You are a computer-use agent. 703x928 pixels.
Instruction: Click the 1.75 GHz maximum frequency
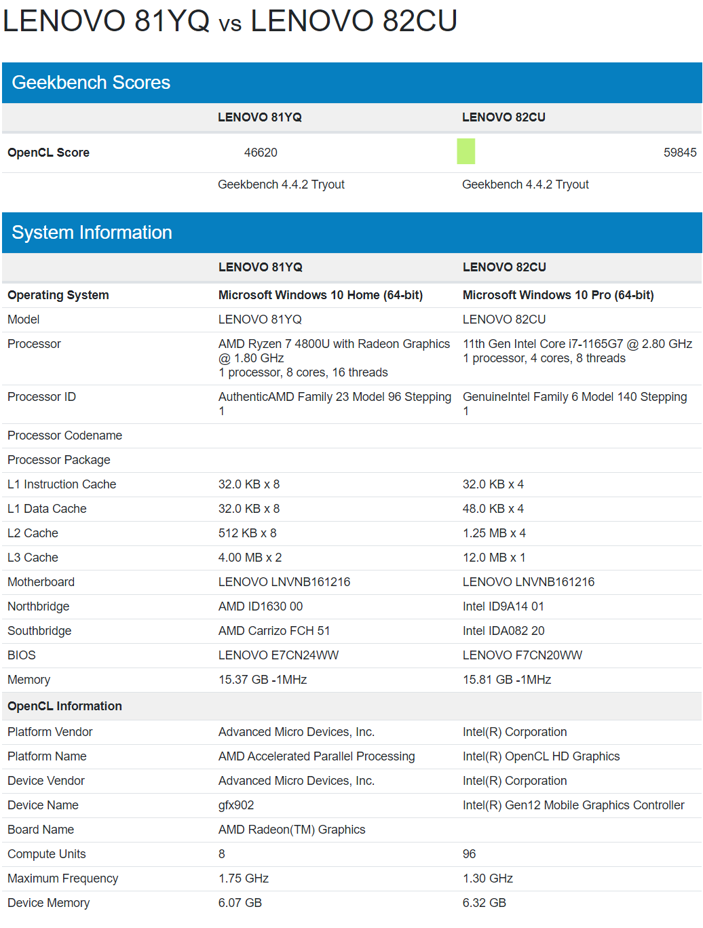tap(244, 878)
